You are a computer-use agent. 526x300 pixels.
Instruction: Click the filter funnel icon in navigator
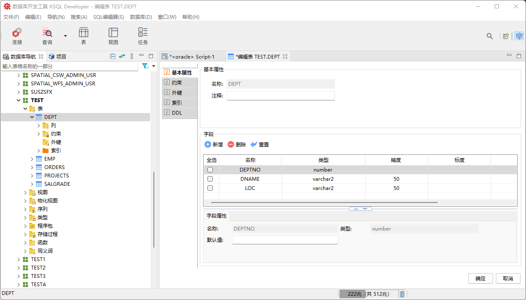click(x=145, y=66)
